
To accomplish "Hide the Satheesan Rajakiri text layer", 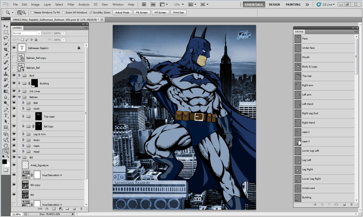I will (14, 48).
